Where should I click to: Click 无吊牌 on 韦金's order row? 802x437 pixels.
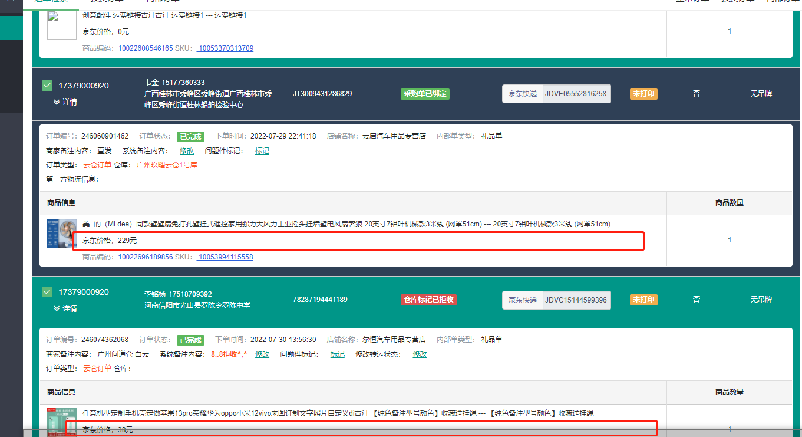tap(761, 94)
